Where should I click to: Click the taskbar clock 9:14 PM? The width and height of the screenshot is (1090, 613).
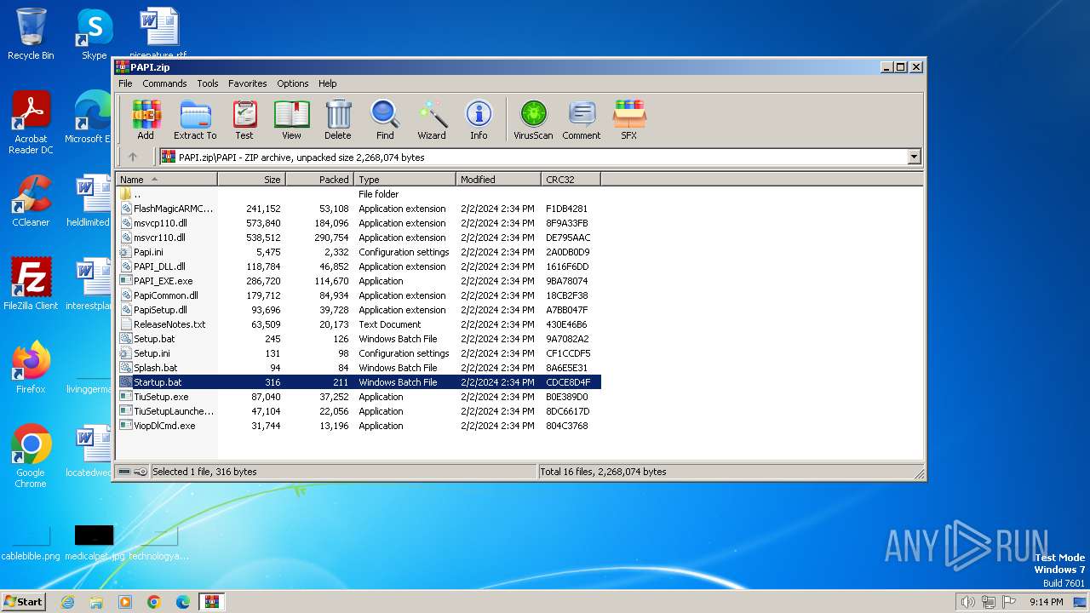1046,602
